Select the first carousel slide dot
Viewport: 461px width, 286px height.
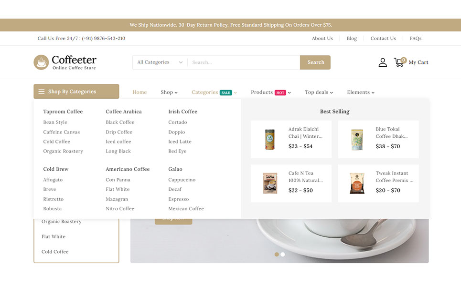pos(277,255)
